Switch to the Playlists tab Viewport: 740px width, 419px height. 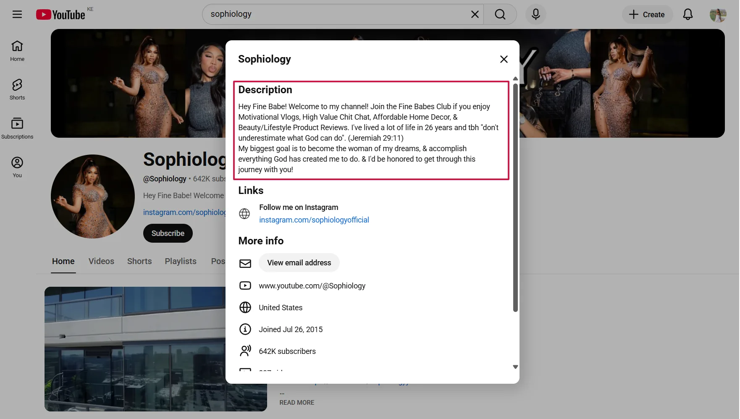(x=181, y=261)
